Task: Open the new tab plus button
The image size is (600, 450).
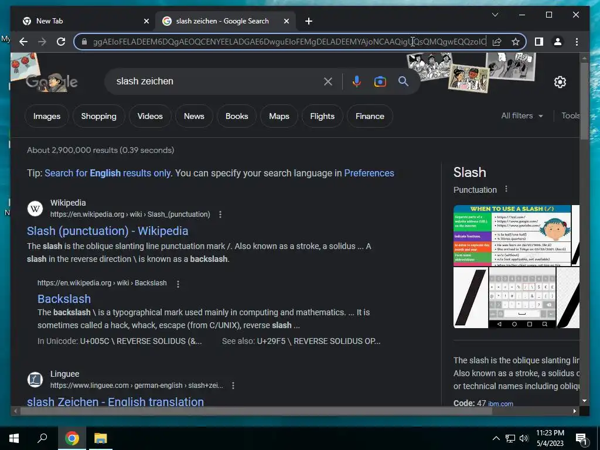Action: click(x=309, y=22)
